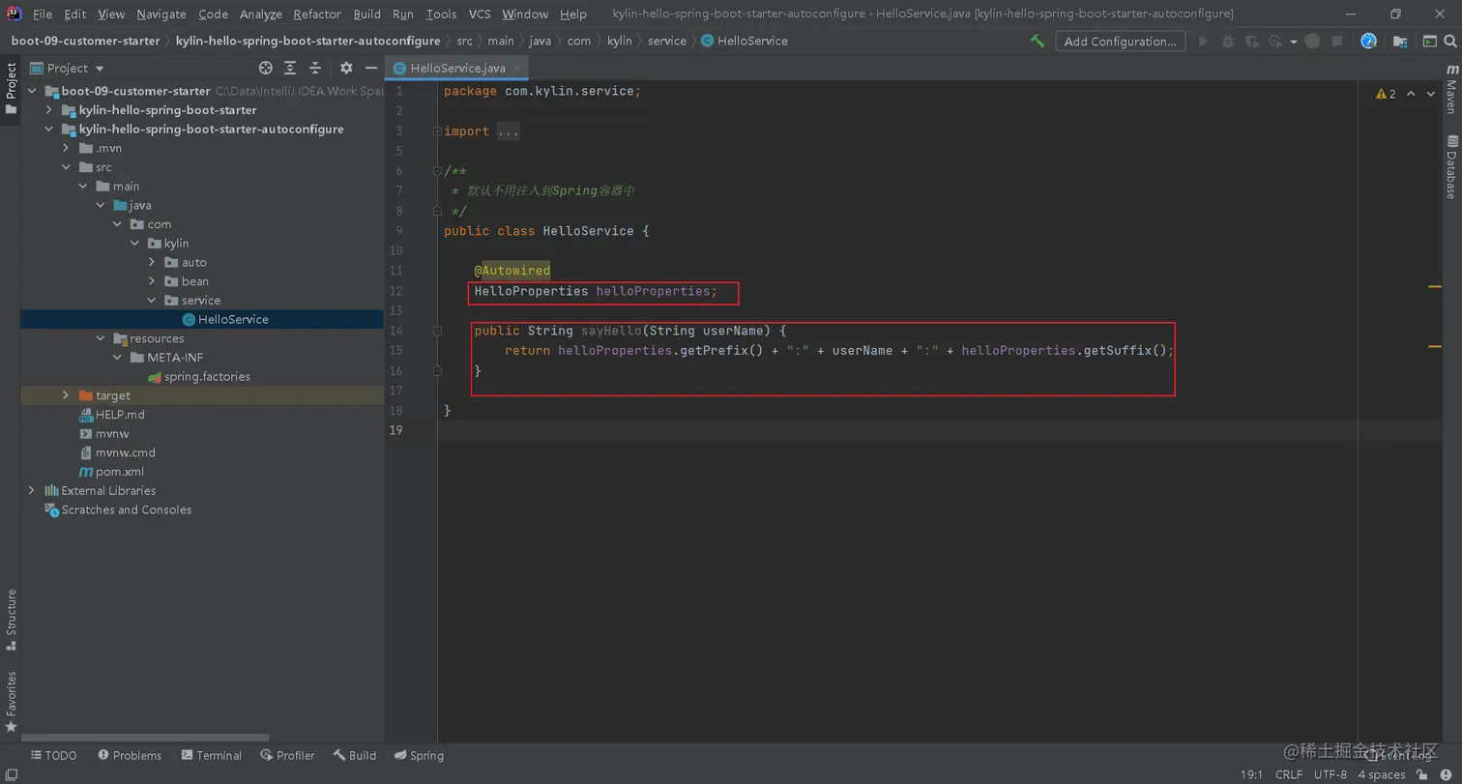Open the VCS menu
Image resolution: width=1462 pixels, height=784 pixels.
[480, 14]
